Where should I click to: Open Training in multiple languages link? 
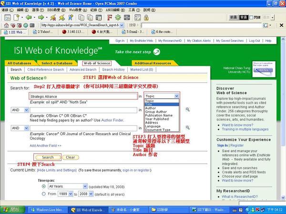click(245, 129)
